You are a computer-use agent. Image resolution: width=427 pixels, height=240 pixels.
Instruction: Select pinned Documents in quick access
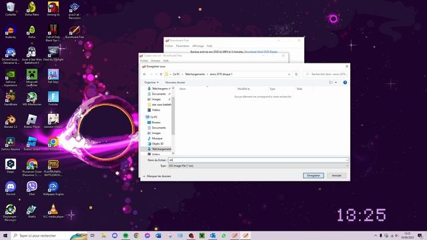159,94
